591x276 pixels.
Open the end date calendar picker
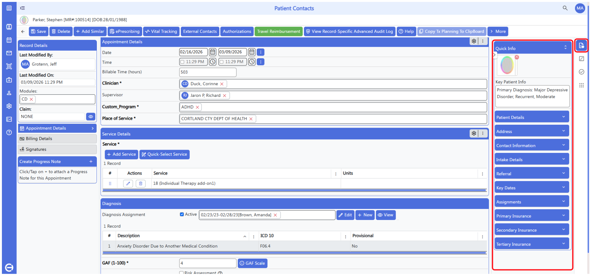[x=252, y=52]
